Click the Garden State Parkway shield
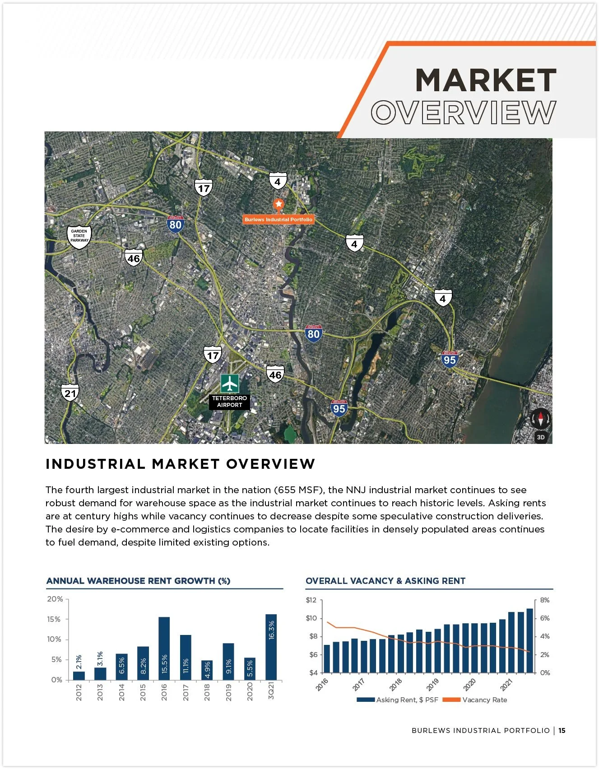The height and width of the screenshot is (770, 599). (79, 237)
